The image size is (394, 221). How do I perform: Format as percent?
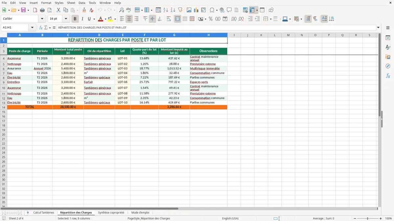click(x=210, y=19)
